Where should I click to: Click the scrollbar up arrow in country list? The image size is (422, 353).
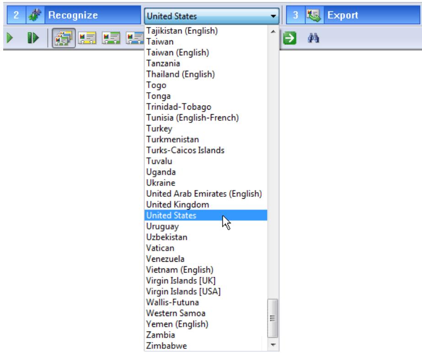pos(273,32)
